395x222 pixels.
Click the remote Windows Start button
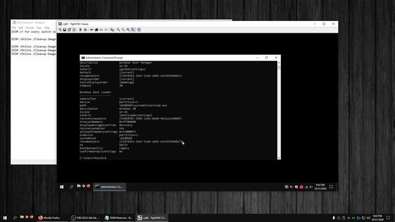tap(62, 187)
